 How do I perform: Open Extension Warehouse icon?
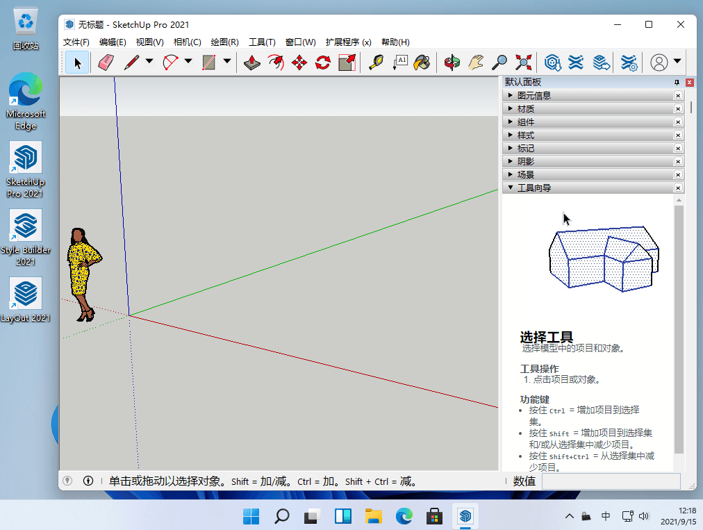click(x=576, y=63)
